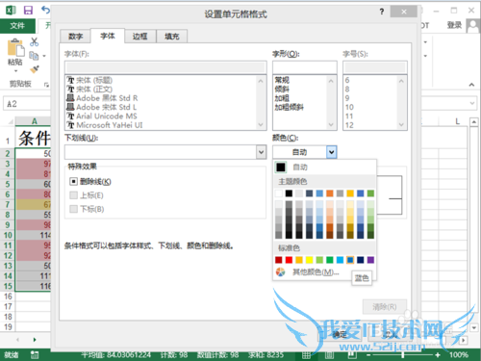Image resolution: width=481 pixels, height=361 pixels.
Task: Select font Arial Unicode MS
Action: tap(107, 116)
